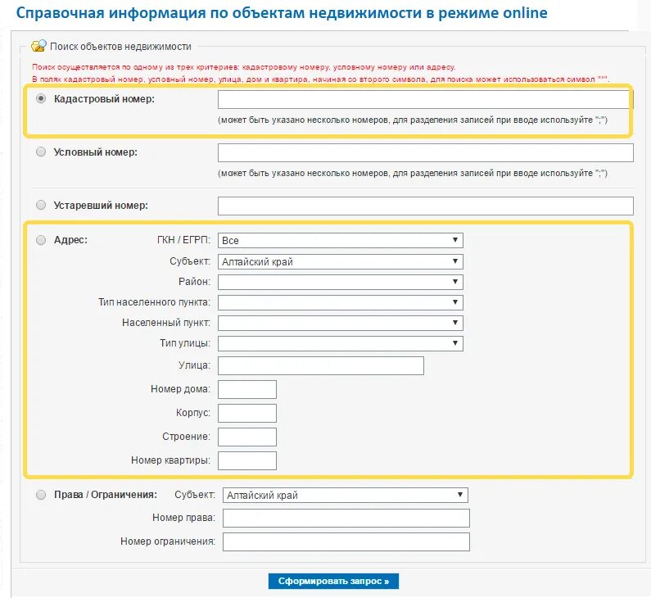Enable the Права / Ограничения radio option
Viewport: 651px width, 598px height.
41,495
